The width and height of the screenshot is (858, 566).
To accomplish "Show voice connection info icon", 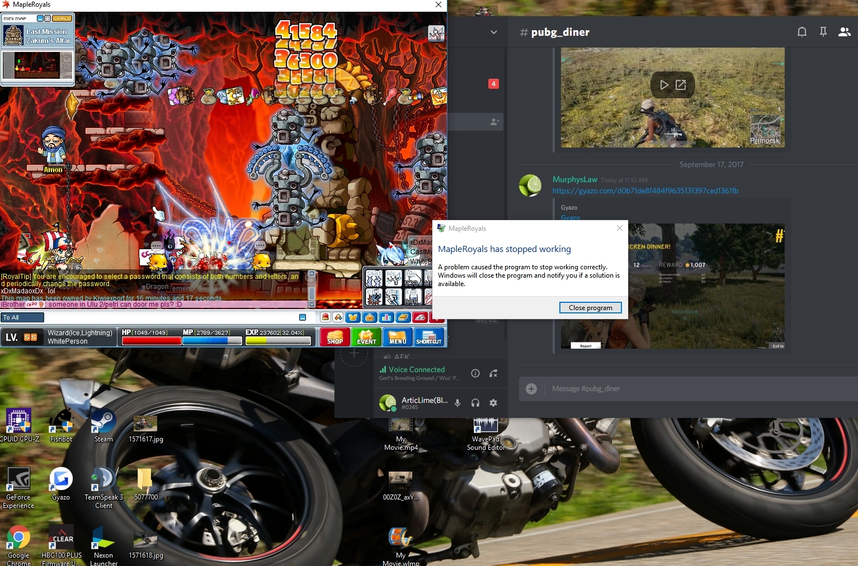I will [x=475, y=373].
